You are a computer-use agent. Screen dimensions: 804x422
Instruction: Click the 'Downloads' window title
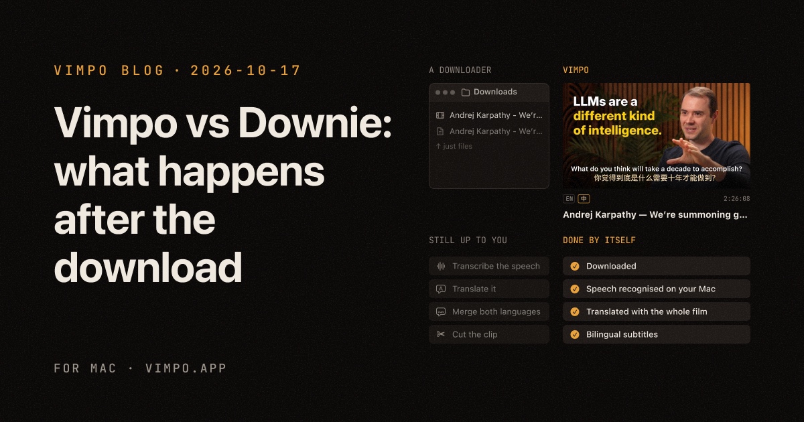click(495, 92)
